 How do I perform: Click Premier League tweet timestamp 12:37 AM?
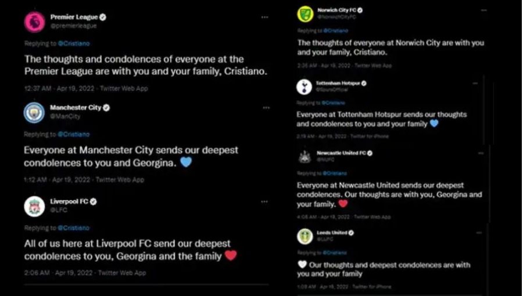(x=38, y=89)
